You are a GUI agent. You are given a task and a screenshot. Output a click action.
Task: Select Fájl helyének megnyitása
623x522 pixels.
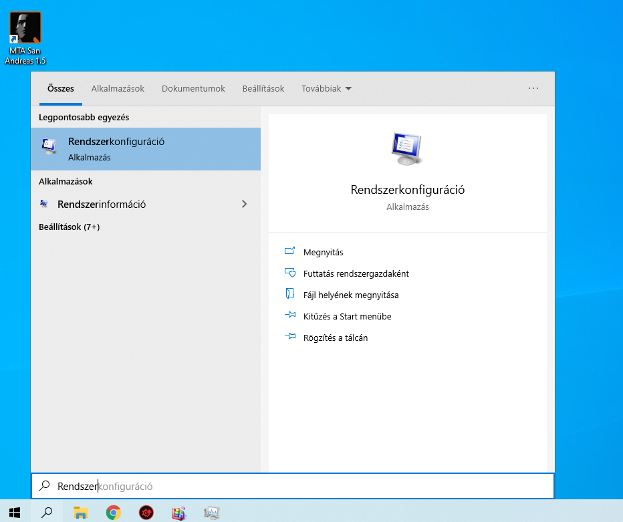(x=351, y=295)
